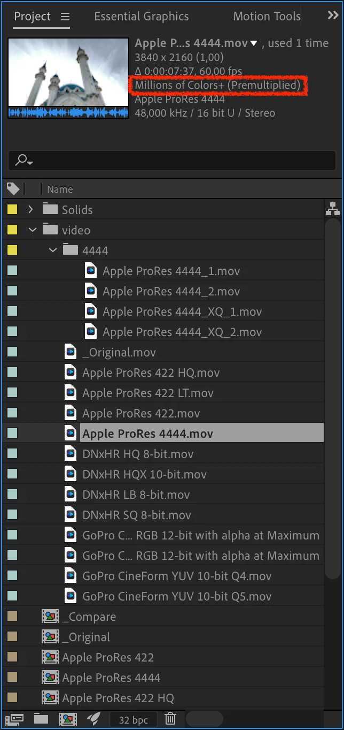Click the yellow label of video folder

click(x=12, y=230)
